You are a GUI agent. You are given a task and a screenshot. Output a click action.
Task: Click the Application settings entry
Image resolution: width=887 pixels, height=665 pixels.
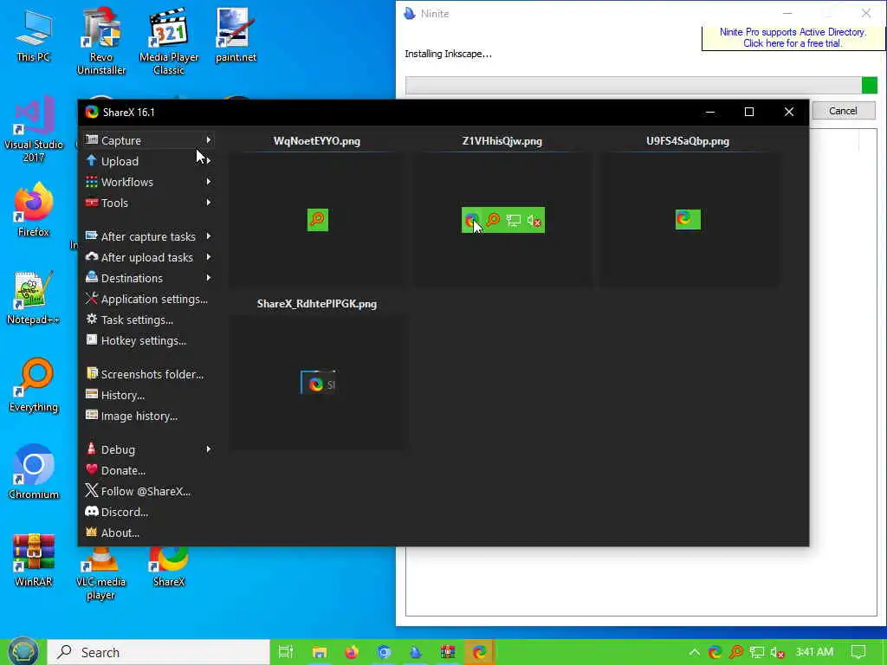[148, 299]
